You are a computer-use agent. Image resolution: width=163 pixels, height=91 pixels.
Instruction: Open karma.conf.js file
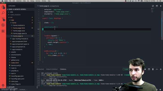click(16, 65)
